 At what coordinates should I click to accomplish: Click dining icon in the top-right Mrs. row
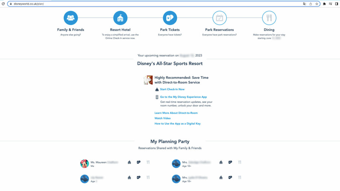240,162
